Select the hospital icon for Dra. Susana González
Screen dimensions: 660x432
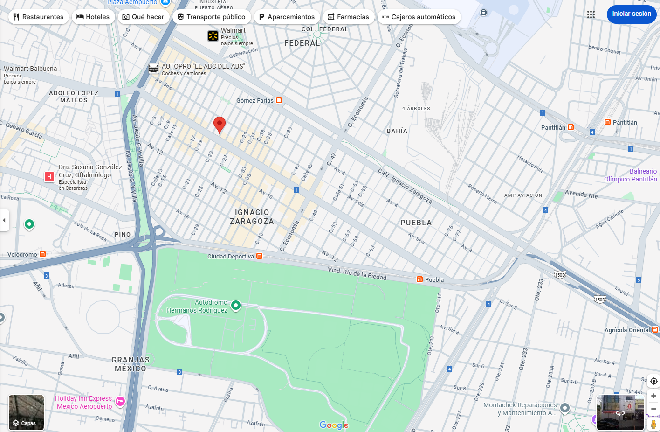tap(49, 177)
